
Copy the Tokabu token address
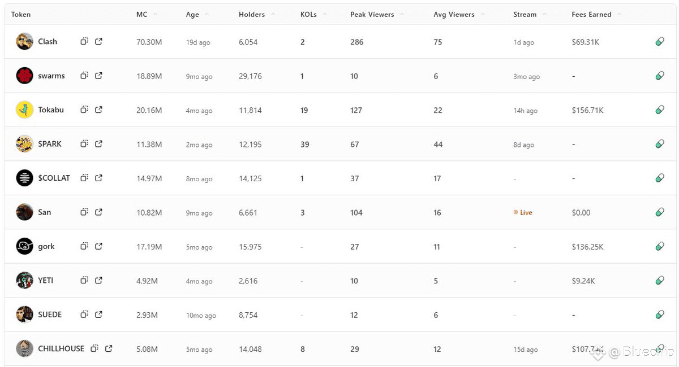[x=84, y=110]
